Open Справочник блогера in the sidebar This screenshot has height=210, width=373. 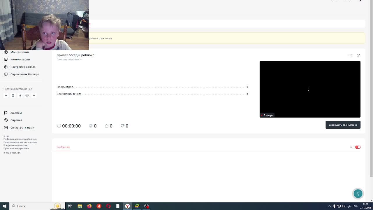coord(25,74)
